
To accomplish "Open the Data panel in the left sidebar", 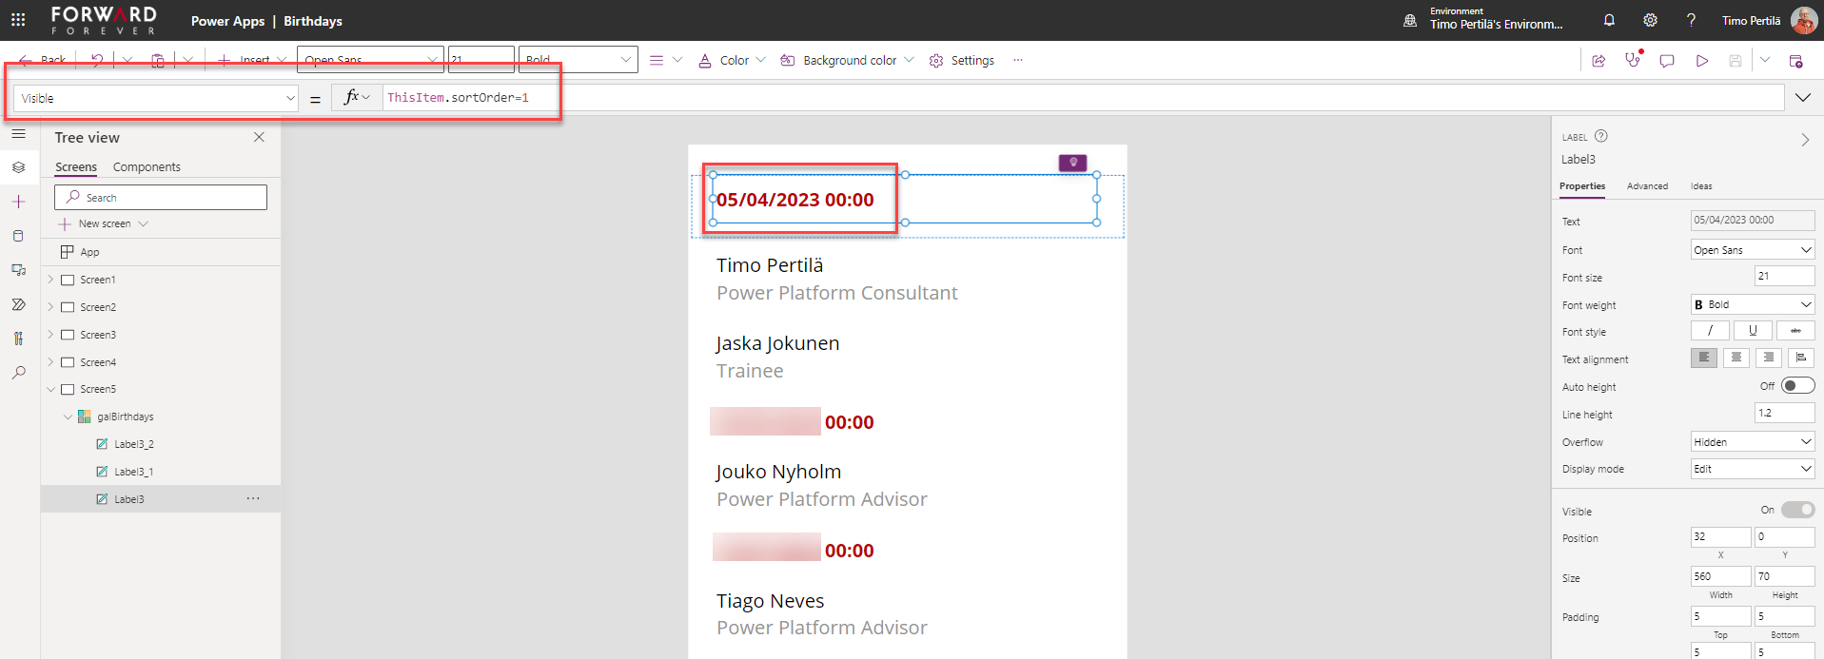I will [18, 236].
